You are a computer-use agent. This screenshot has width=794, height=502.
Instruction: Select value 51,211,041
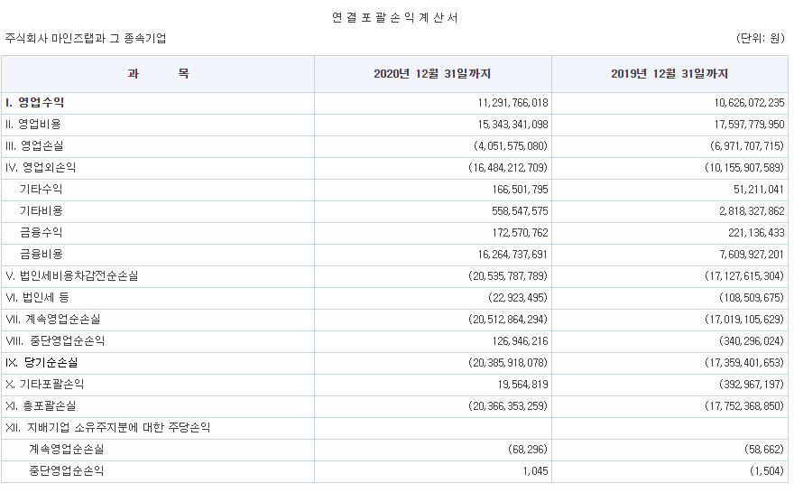[759, 190]
